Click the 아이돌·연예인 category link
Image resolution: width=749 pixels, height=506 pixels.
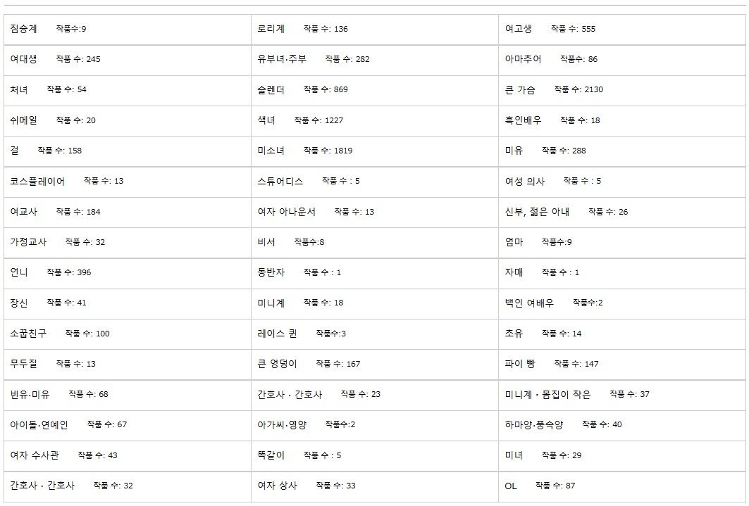[x=39, y=424]
